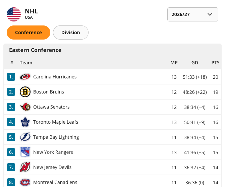This screenshot has height=187, width=225.
Task: Click the USA flag icon
Action: [14, 14]
